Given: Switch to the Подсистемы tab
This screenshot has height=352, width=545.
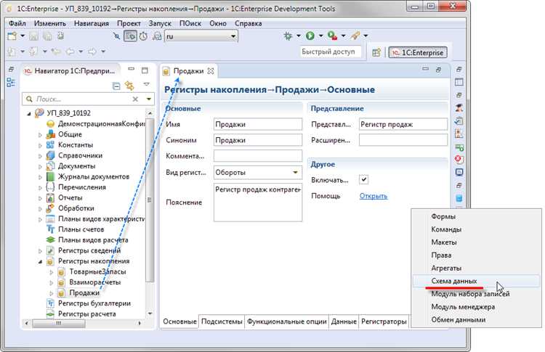Looking at the screenshot, I should click(222, 322).
